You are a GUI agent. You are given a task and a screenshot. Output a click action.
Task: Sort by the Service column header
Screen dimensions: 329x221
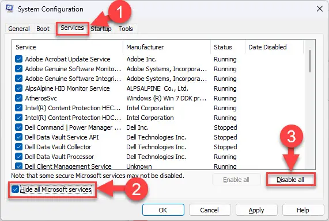[x=67, y=47]
